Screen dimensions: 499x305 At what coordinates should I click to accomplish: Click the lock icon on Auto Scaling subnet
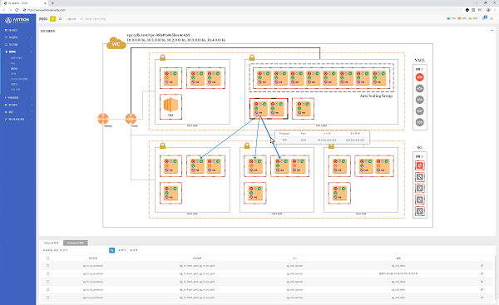coord(252,57)
